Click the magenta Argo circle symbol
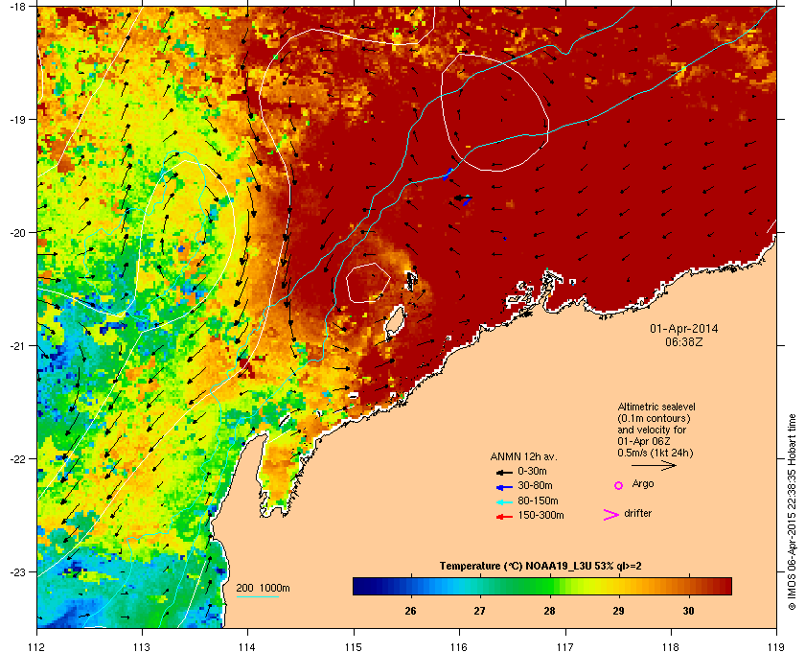 click(619, 485)
